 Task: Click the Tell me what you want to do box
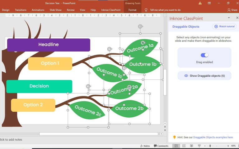click(165, 10)
